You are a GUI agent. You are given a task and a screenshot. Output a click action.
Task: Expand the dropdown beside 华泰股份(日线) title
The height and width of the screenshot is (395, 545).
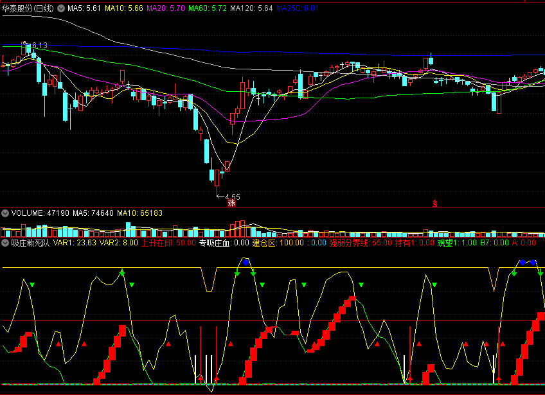(61, 8)
